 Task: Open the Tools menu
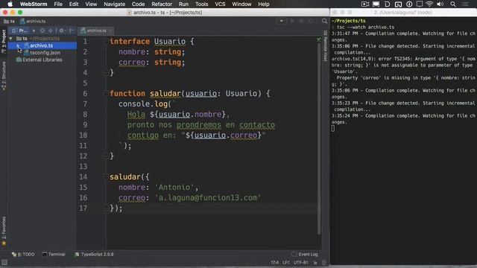202,4
